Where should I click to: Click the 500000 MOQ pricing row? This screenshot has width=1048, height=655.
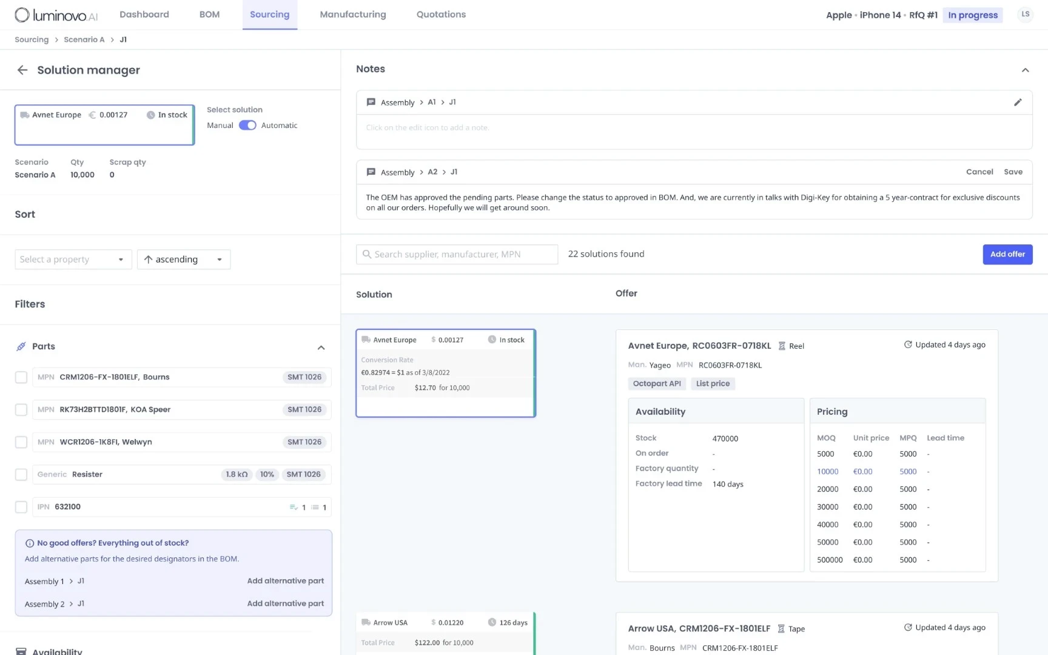pos(897,560)
